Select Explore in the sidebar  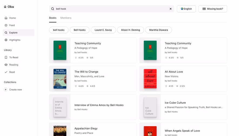click(x=18, y=33)
